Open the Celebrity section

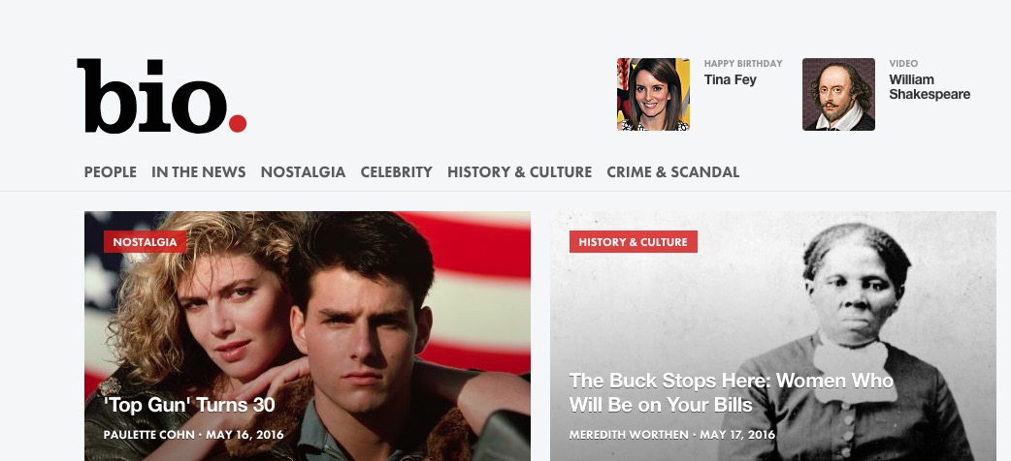397,172
